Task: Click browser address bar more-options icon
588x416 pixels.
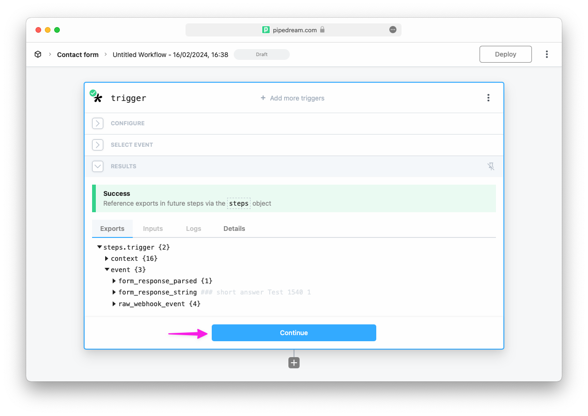Action: [x=393, y=29]
